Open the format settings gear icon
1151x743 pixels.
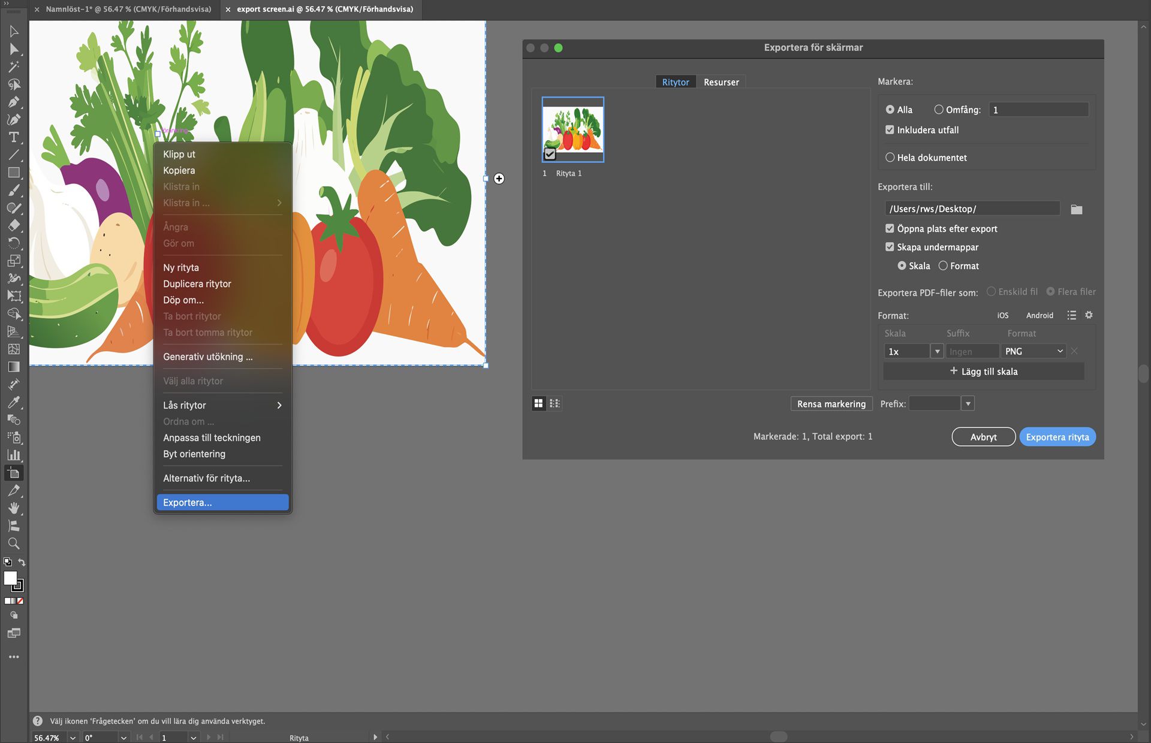pyautogui.click(x=1089, y=315)
